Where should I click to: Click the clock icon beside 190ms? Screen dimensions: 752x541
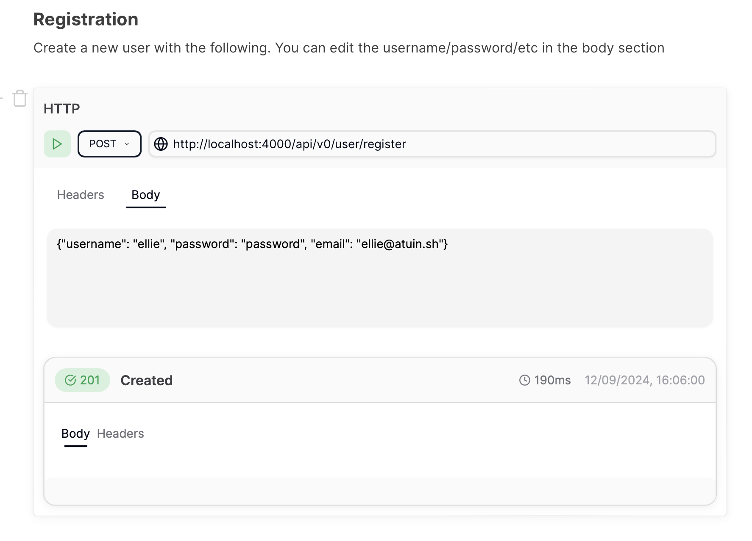point(524,380)
